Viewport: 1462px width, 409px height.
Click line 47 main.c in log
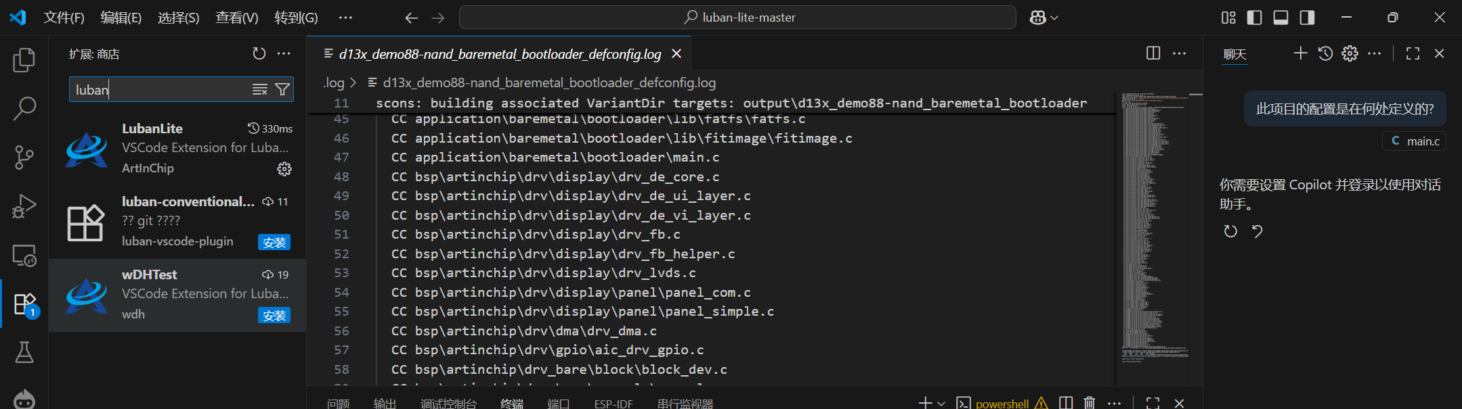click(555, 158)
